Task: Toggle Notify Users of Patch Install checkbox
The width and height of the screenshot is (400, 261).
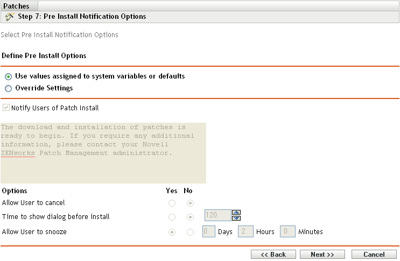Action: [6, 108]
